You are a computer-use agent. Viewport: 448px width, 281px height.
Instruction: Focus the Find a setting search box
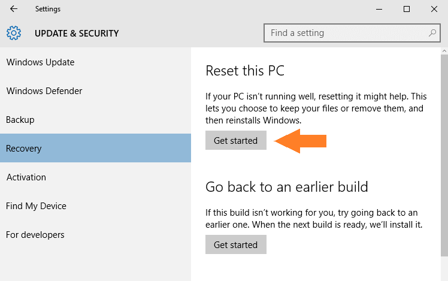[352, 33]
